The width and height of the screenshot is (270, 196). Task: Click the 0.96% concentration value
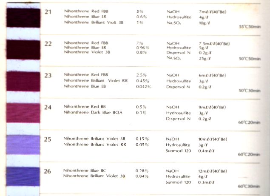142,48
